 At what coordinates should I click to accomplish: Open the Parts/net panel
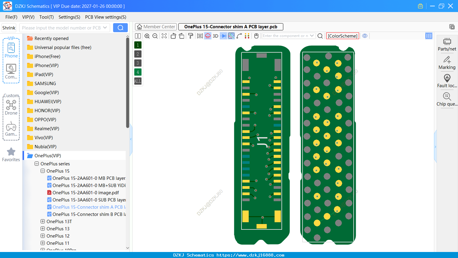point(447,45)
